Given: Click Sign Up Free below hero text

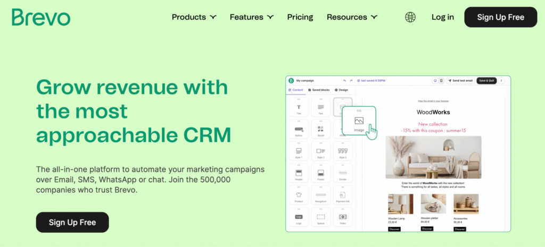Looking at the screenshot, I should coord(72,223).
